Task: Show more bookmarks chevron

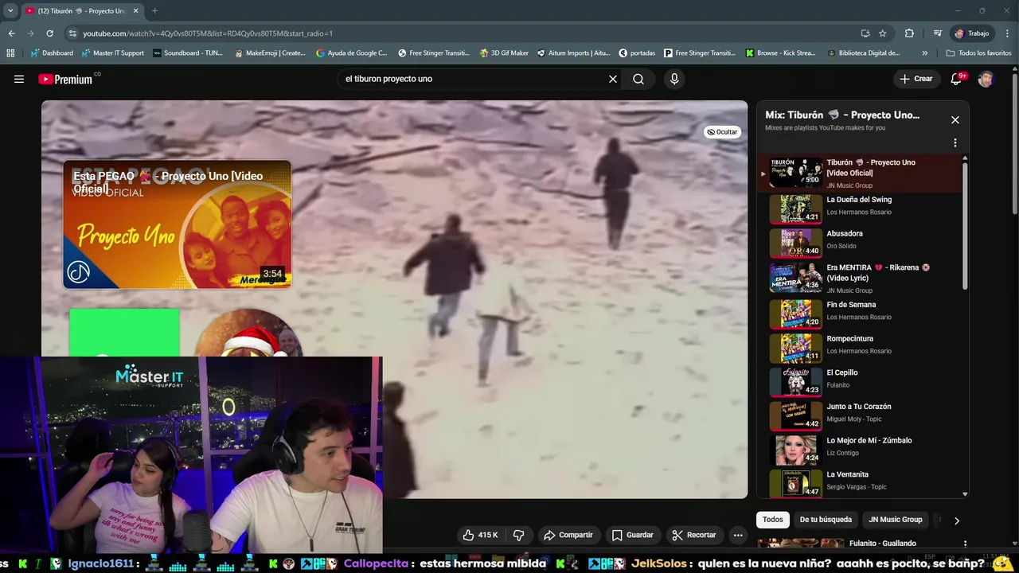Action: point(924,53)
